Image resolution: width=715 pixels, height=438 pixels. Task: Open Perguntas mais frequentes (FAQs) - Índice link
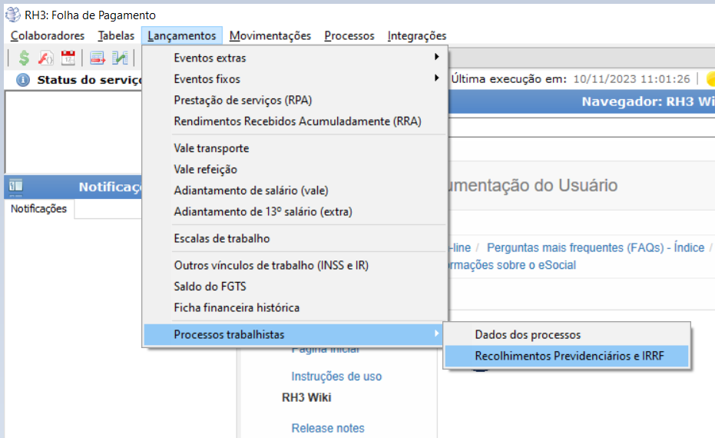595,247
